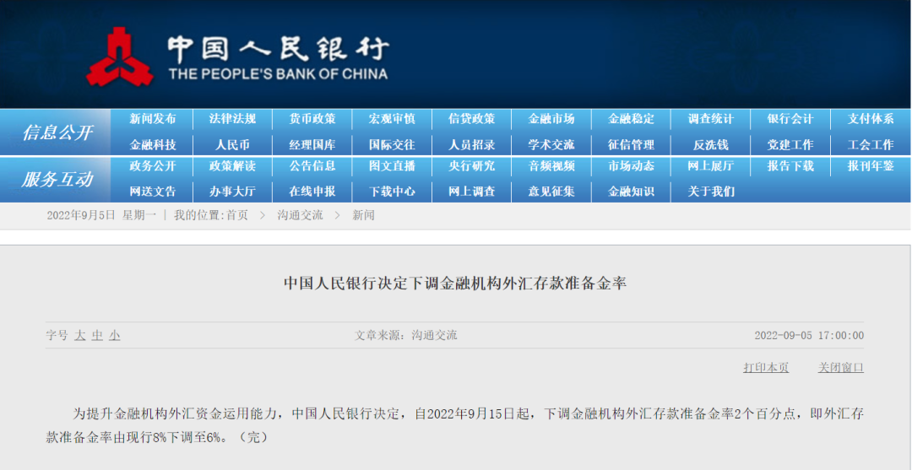The width and height of the screenshot is (912, 470).
Task: Click THE PEOPLE'S BANK OF CHINA text
Action: (278, 73)
